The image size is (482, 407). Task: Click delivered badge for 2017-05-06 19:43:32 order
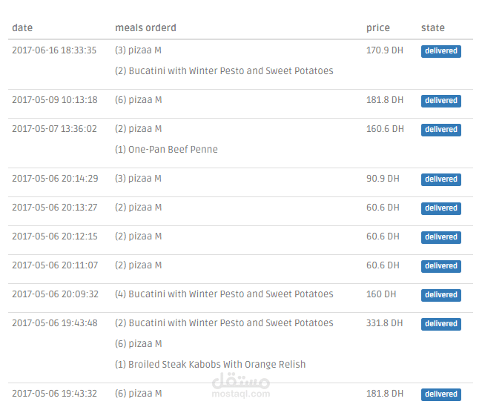tap(441, 394)
